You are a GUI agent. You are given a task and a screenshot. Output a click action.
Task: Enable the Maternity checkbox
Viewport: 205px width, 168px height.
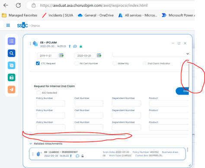coord(115,63)
